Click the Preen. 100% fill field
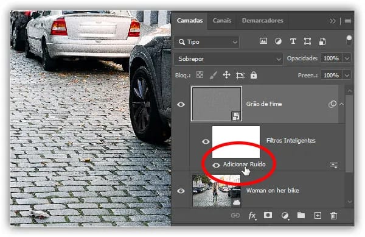The height and width of the screenshot is (237, 365). click(x=331, y=76)
